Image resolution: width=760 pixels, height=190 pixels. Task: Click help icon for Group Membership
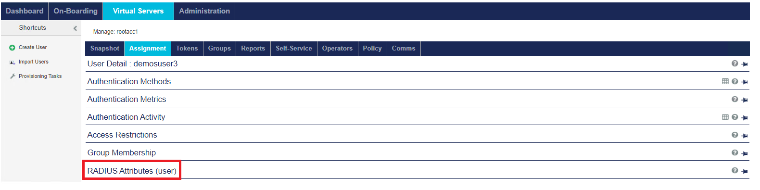735,152
